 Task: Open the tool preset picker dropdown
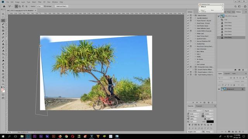pos(10,7)
